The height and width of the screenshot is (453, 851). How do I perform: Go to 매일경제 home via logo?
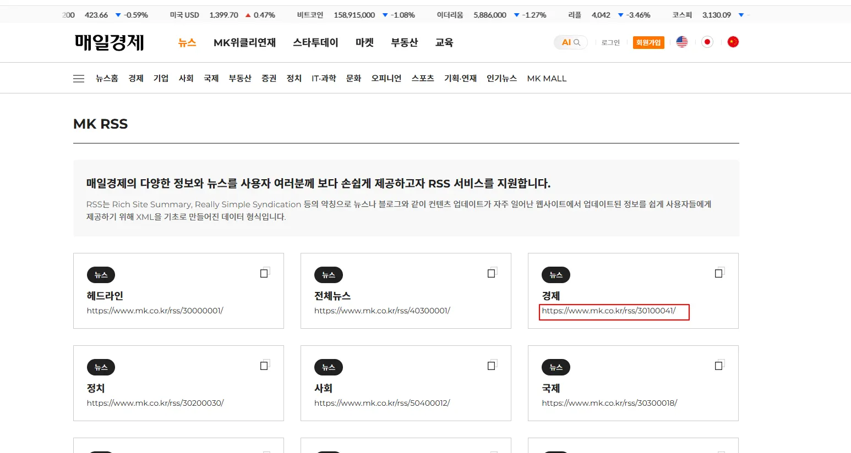tap(110, 42)
